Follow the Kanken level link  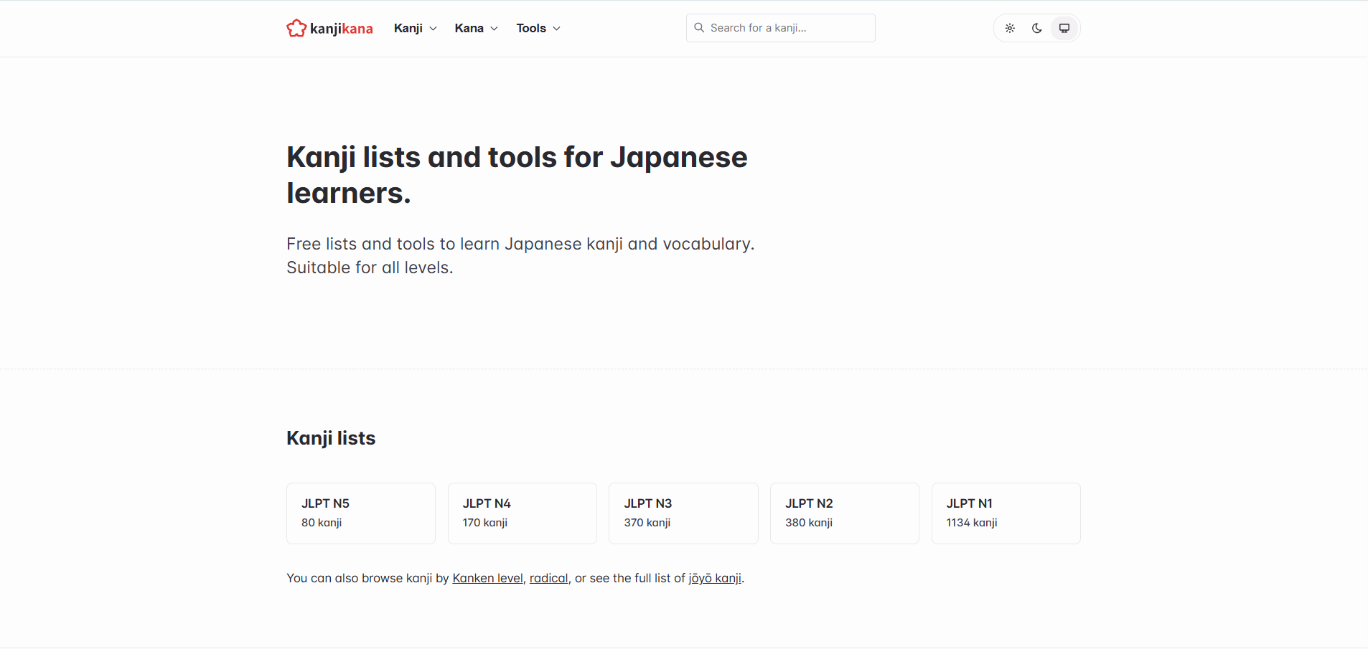(487, 578)
